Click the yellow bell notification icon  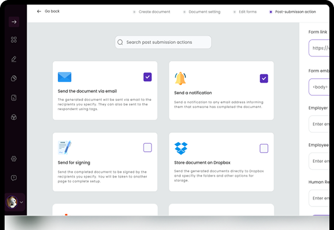click(180, 78)
